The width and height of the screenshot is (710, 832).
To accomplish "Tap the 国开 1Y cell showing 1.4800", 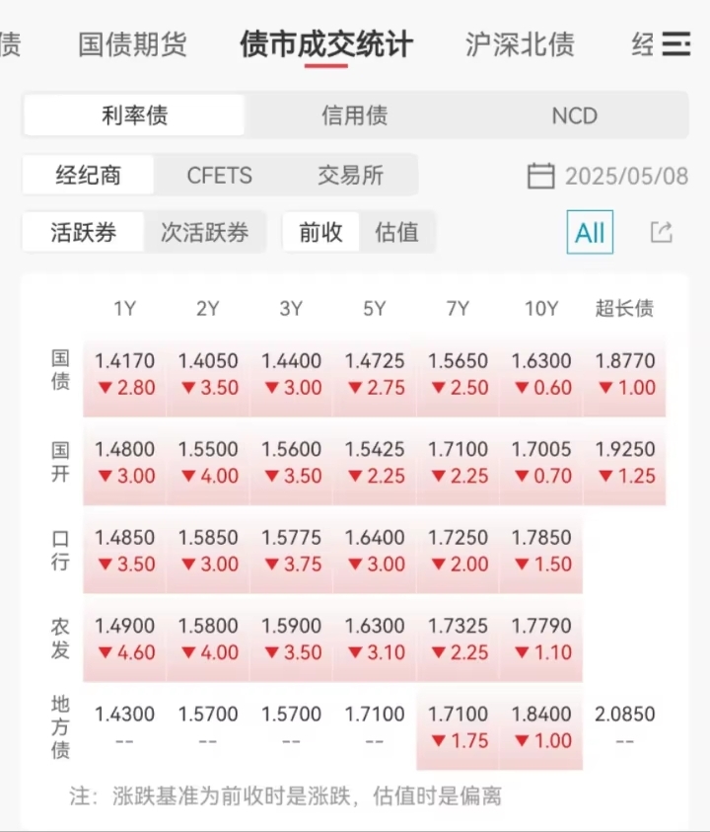I will 124,463.
